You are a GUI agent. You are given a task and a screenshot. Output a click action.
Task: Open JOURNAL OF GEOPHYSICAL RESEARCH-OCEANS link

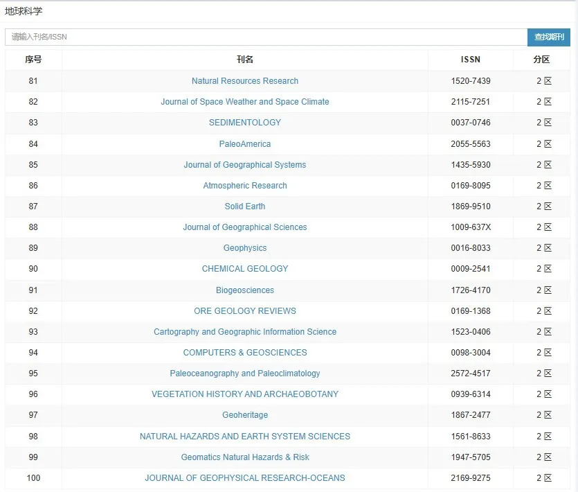245,478
